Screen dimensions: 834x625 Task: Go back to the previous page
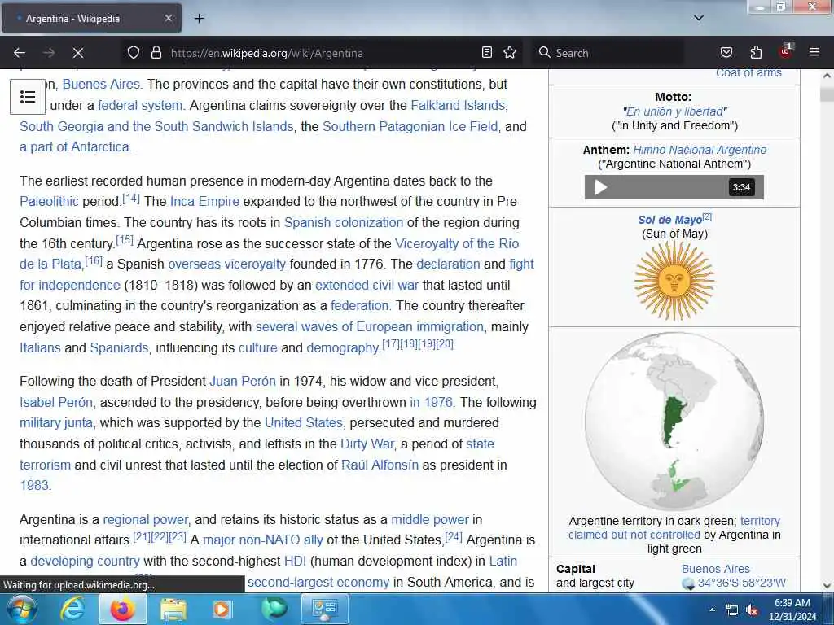click(x=20, y=53)
